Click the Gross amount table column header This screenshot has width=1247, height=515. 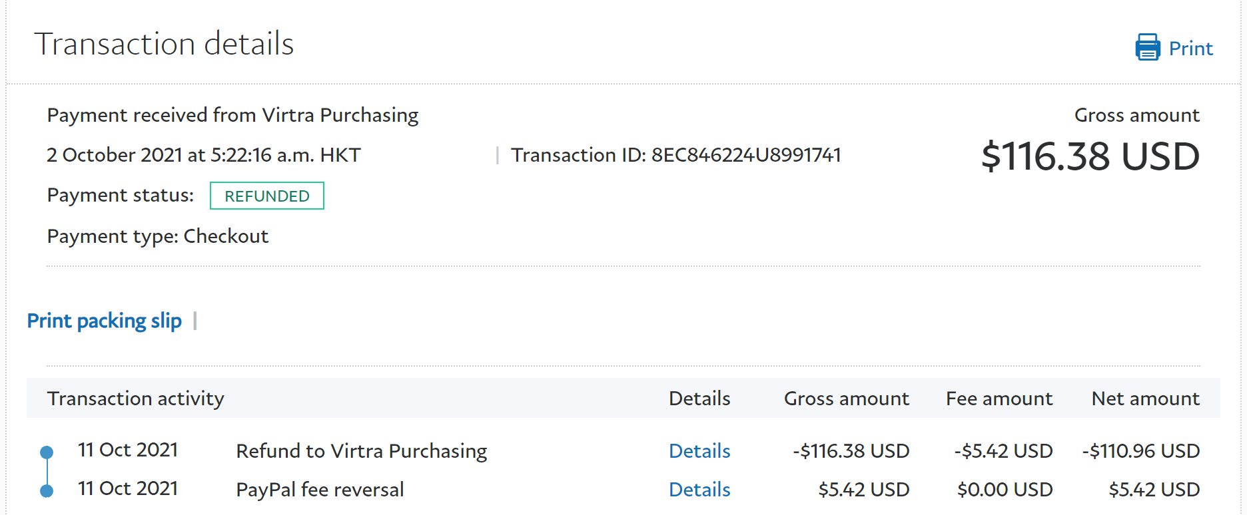pos(846,399)
